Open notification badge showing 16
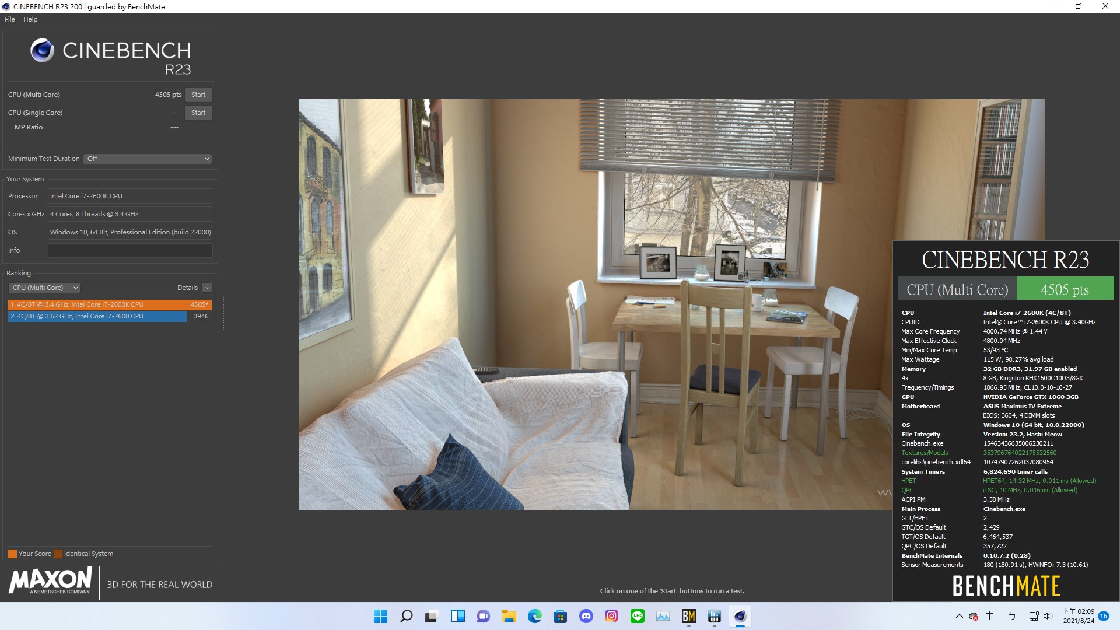Viewport: 1120px width, 630px height. [x=1104, y=616]
